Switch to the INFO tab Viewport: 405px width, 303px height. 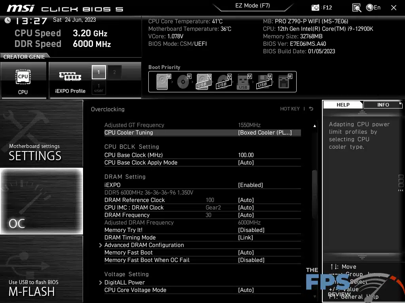coord(383,105)
